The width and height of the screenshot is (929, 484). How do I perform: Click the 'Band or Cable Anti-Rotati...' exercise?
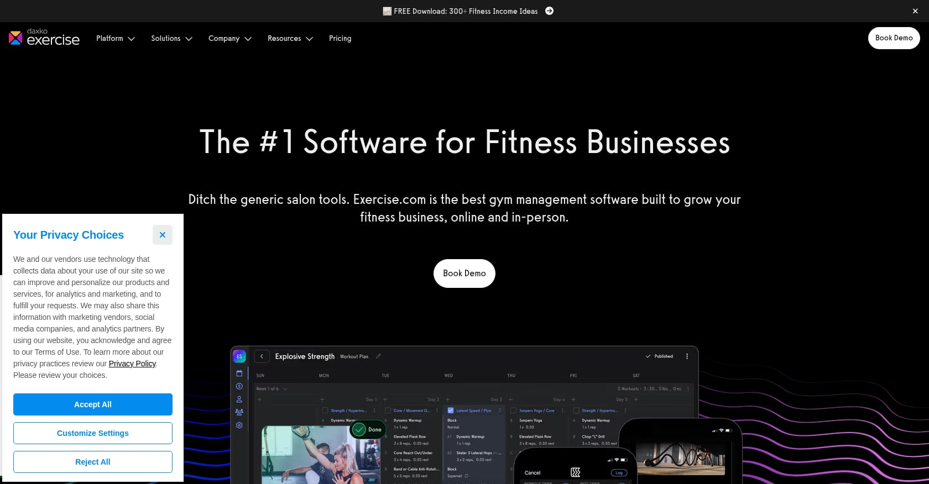tap(416, 469)
